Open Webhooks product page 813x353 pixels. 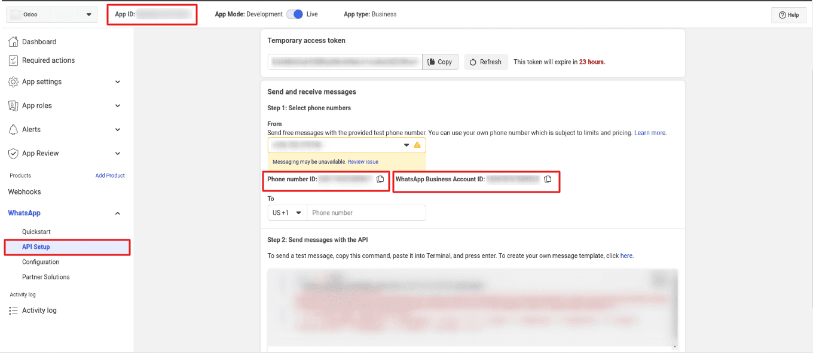[25, 192]
